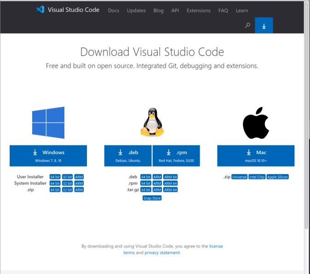Download the .rpm Red Hat, Fedora, SUSE package

point(176,156)
